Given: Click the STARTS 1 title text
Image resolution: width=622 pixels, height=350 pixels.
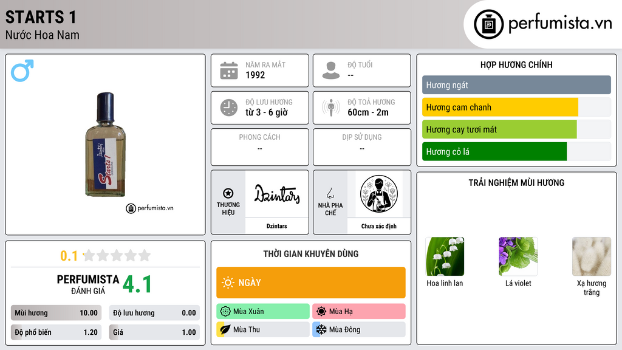Looking at the screenshot, I should click(41, 17).
